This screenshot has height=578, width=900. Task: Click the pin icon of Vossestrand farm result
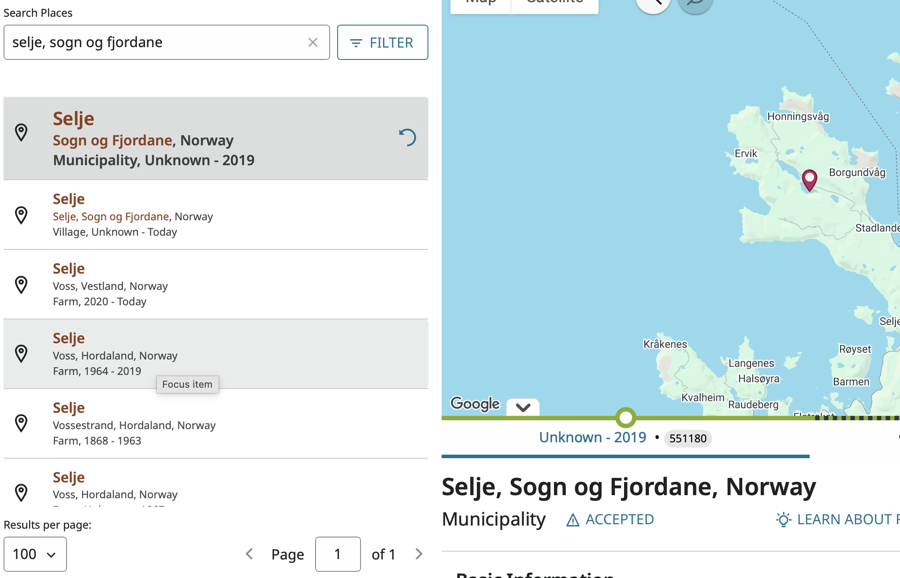click(x=21, y=423)
